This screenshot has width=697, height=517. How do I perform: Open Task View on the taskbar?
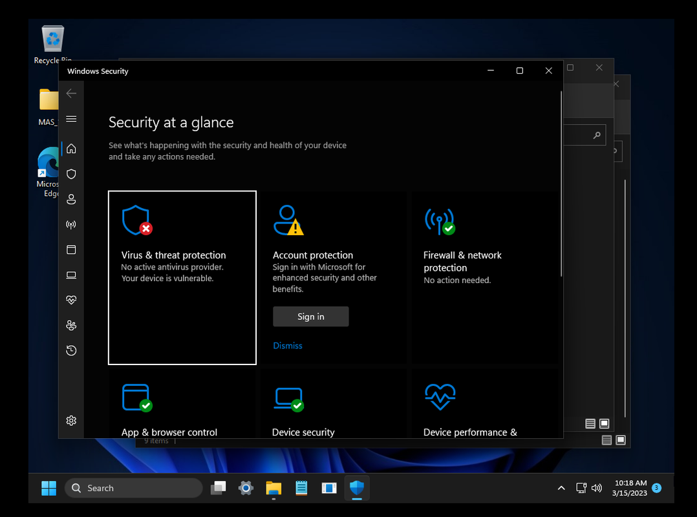pos(219,488)
